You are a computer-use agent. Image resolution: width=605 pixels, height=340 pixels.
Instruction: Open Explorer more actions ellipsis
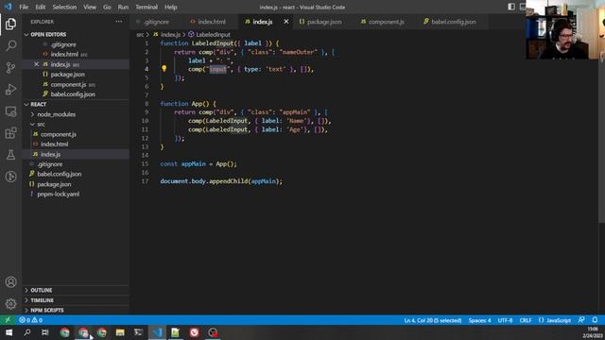119,22
